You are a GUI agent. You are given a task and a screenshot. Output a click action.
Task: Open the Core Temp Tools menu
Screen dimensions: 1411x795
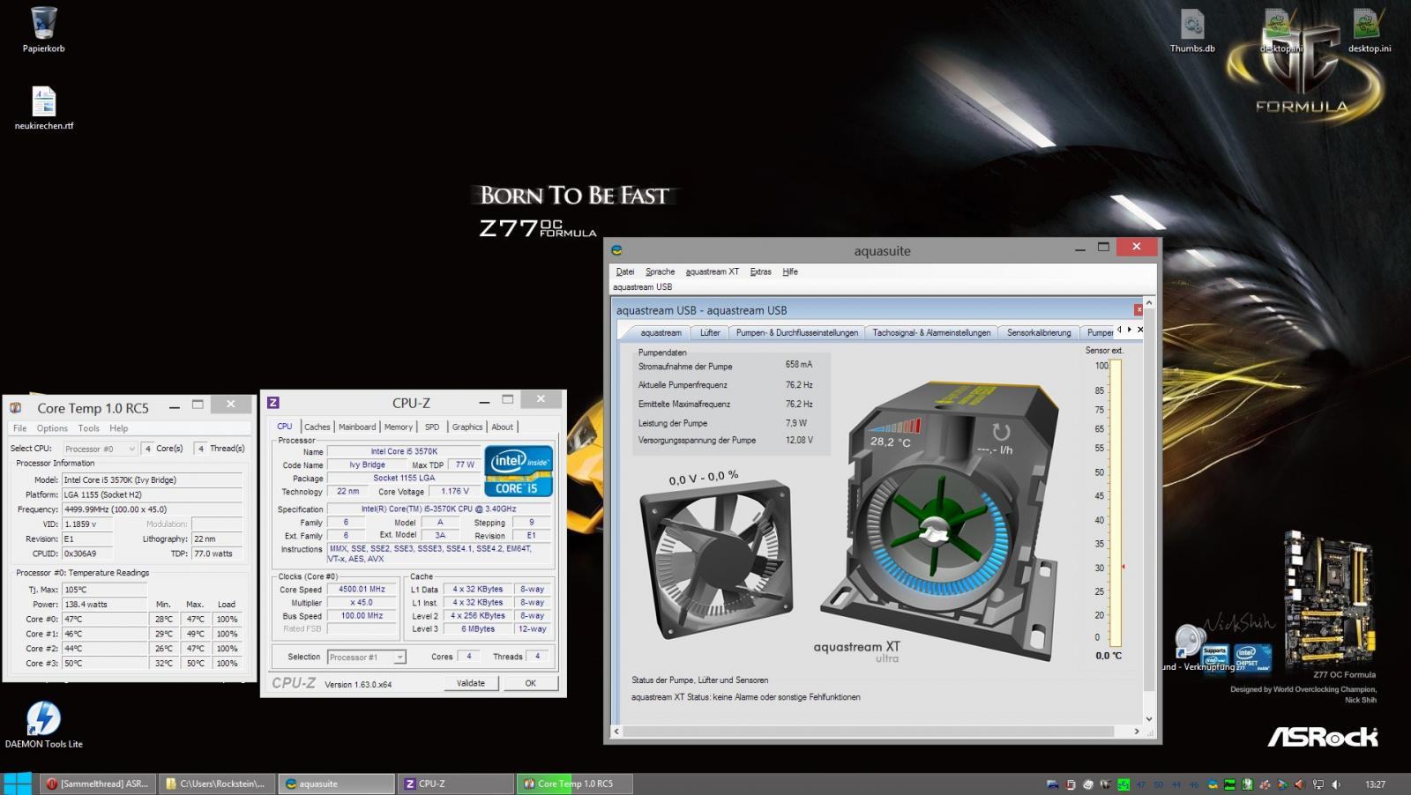(x=89, y=428)
